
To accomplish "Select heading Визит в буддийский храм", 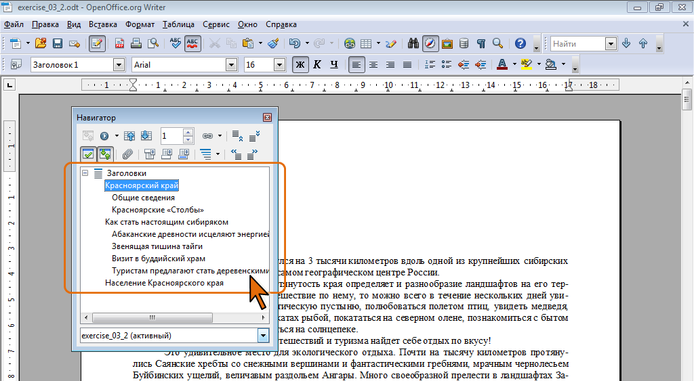I will pyautogui.click(x=159, y=259).
